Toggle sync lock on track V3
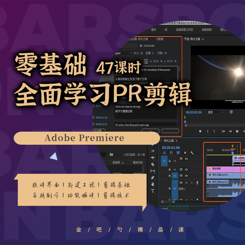Image resolution: width=245 pixels, height=245 pixels. click(181, 158)
